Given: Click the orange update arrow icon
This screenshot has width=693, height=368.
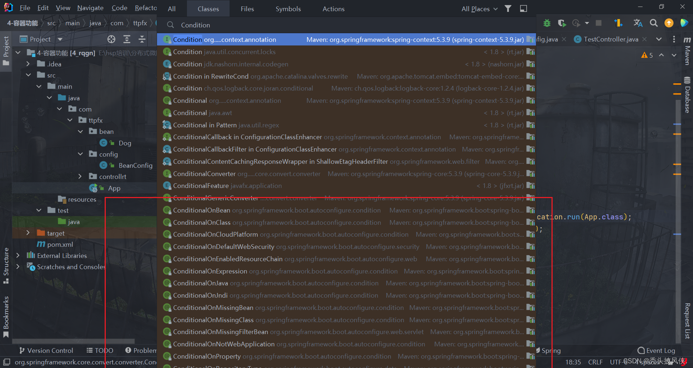Looking at the screenshot, I should point(669,23).
